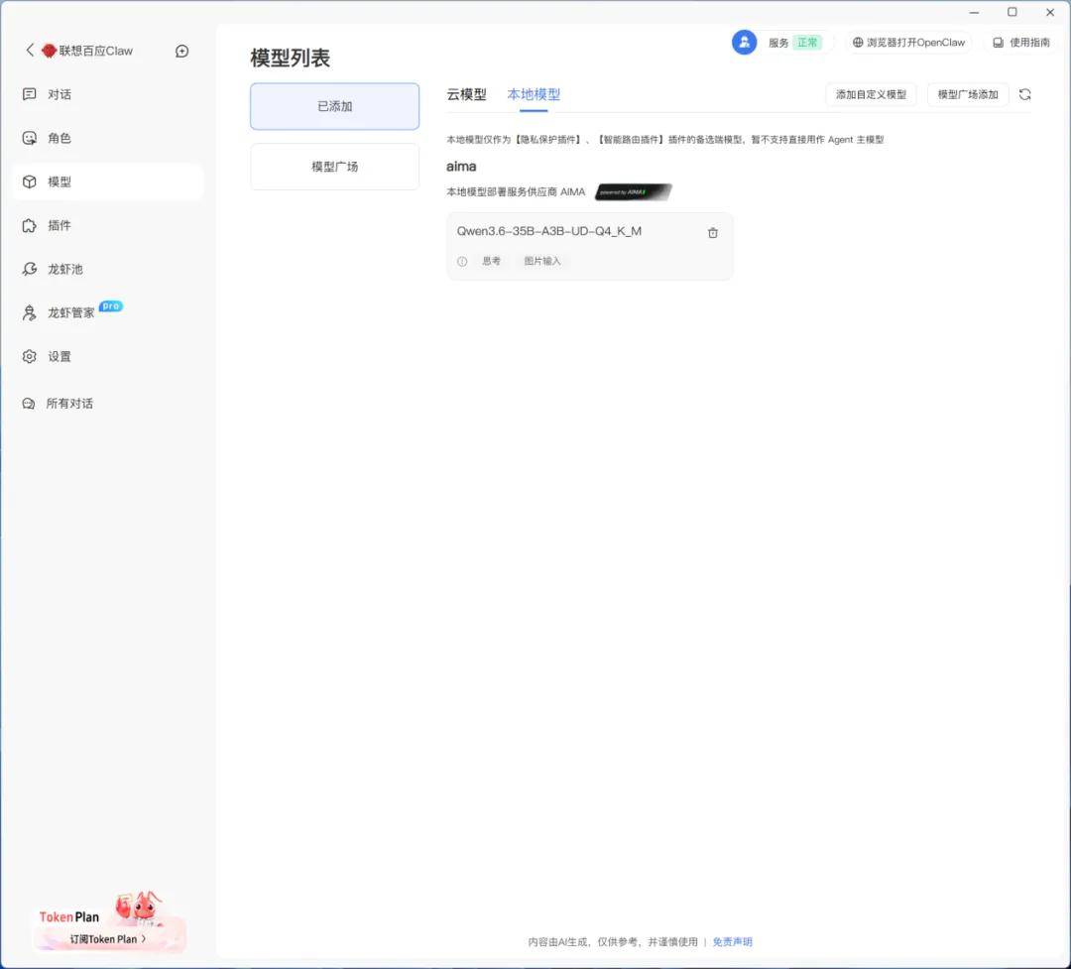Switch to the 云模型 tab
1071x969 pixels.
pos(466,94)
